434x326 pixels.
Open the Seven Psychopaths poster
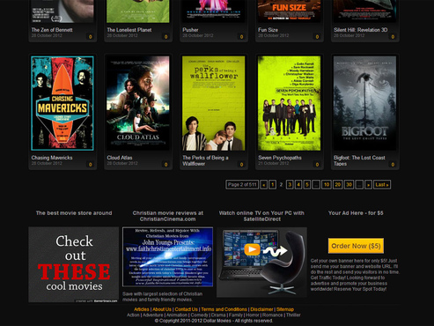289,103
